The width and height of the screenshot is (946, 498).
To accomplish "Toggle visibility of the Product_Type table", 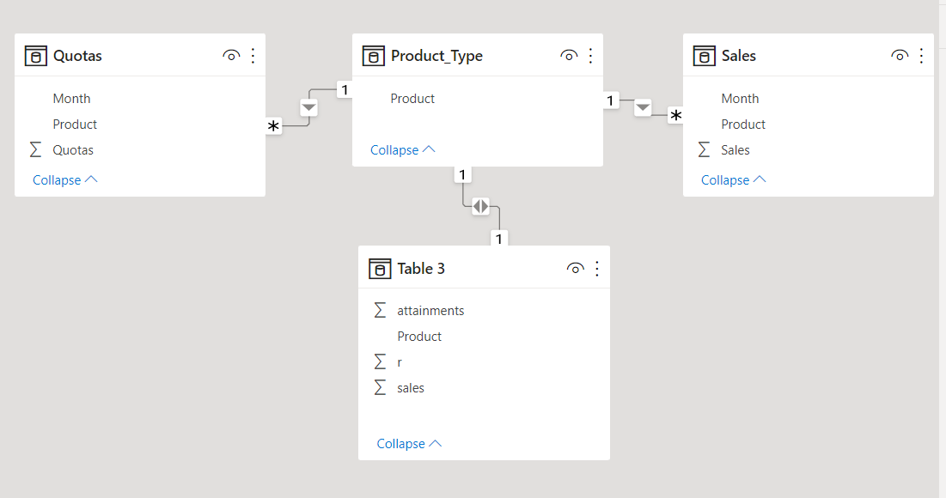I will pyautogui.click(x=569, y=56).
